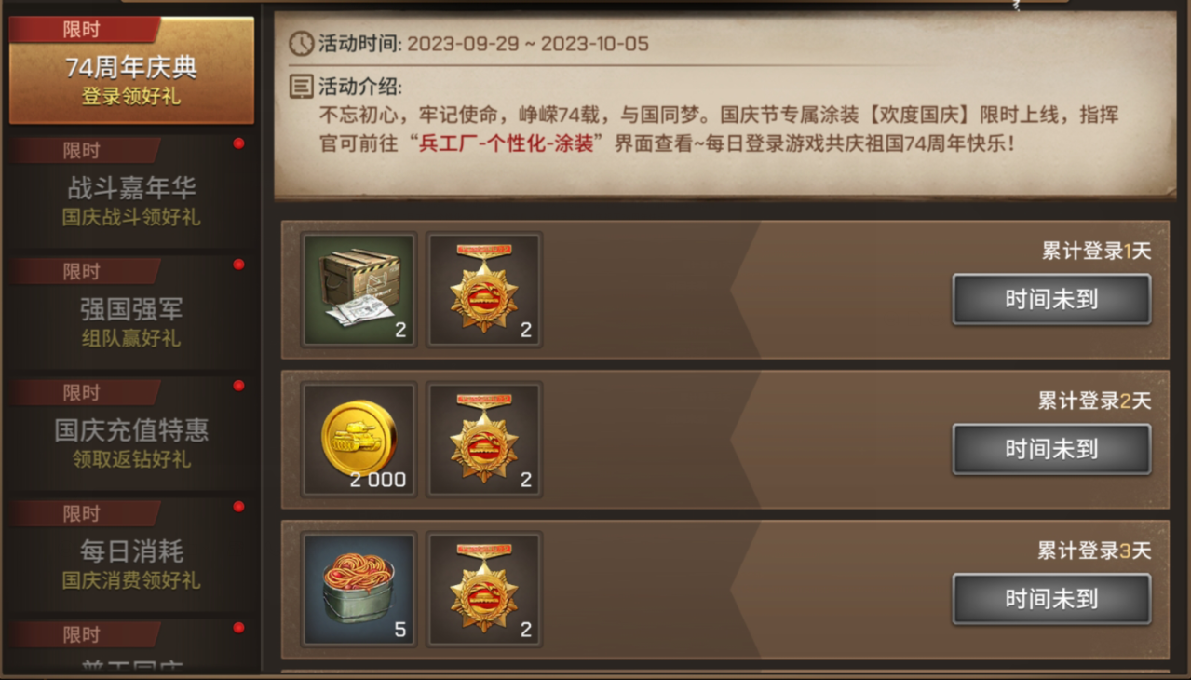Select the day 2 medal reward
The height and width of the screenshot is (680, 1191).
pos(484,440)
